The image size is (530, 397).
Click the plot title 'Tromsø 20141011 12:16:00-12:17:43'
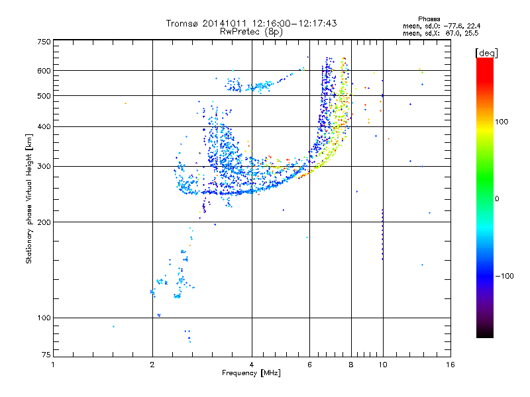point(251,23)
